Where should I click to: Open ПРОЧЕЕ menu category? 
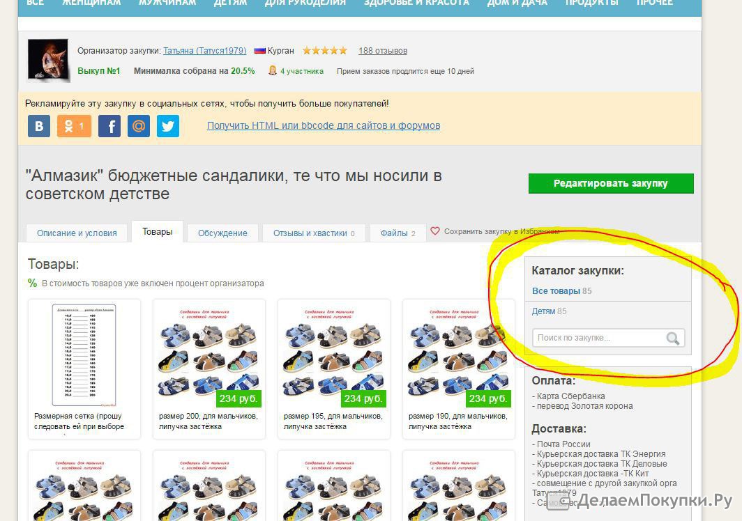tap(654, 2)
